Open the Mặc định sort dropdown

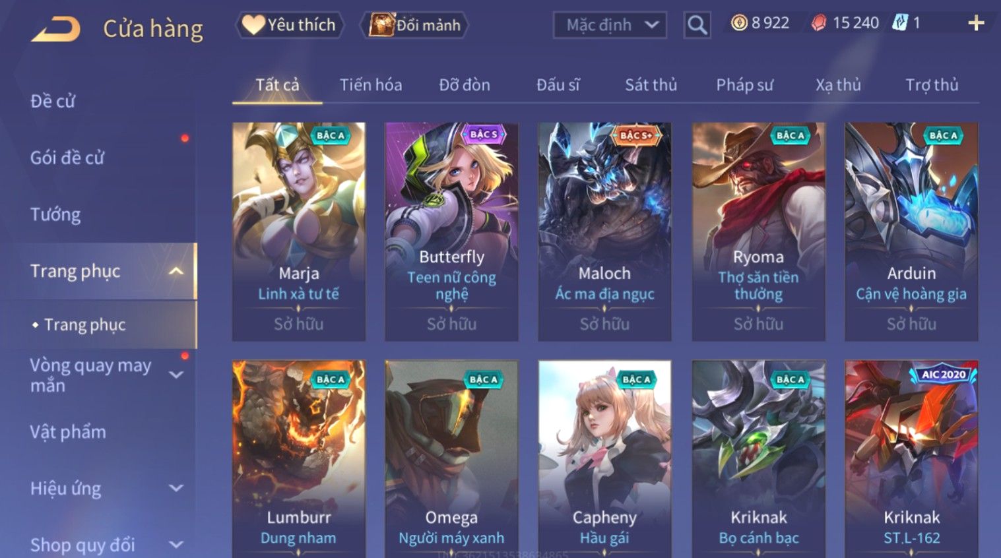pos(609,25)
